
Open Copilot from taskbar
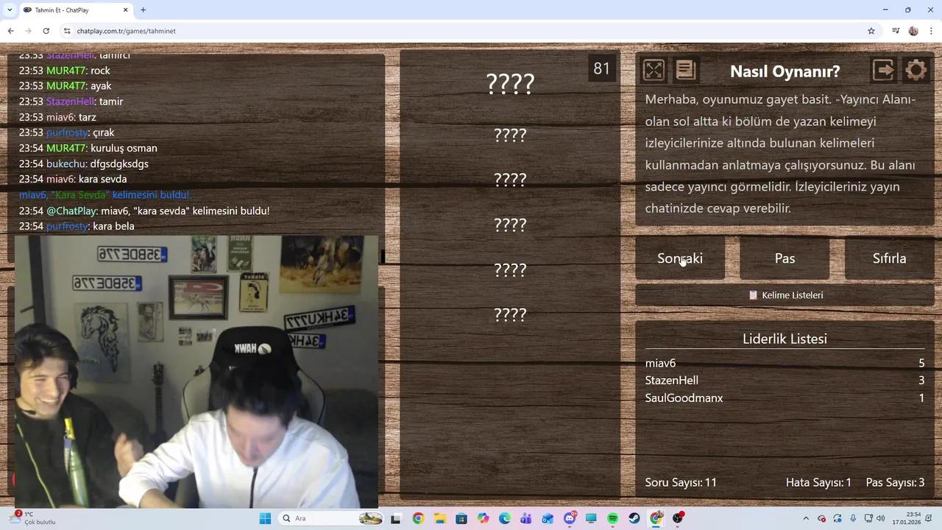coord(483,518)
